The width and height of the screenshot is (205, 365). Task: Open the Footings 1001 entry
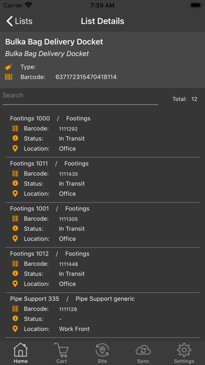click(102, 225)
